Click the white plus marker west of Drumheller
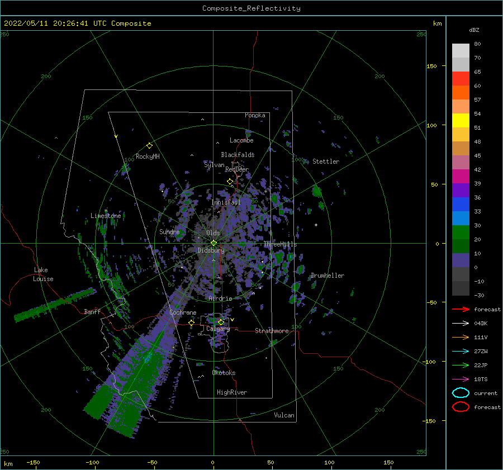The image size is (503, 470). (316, 225)
